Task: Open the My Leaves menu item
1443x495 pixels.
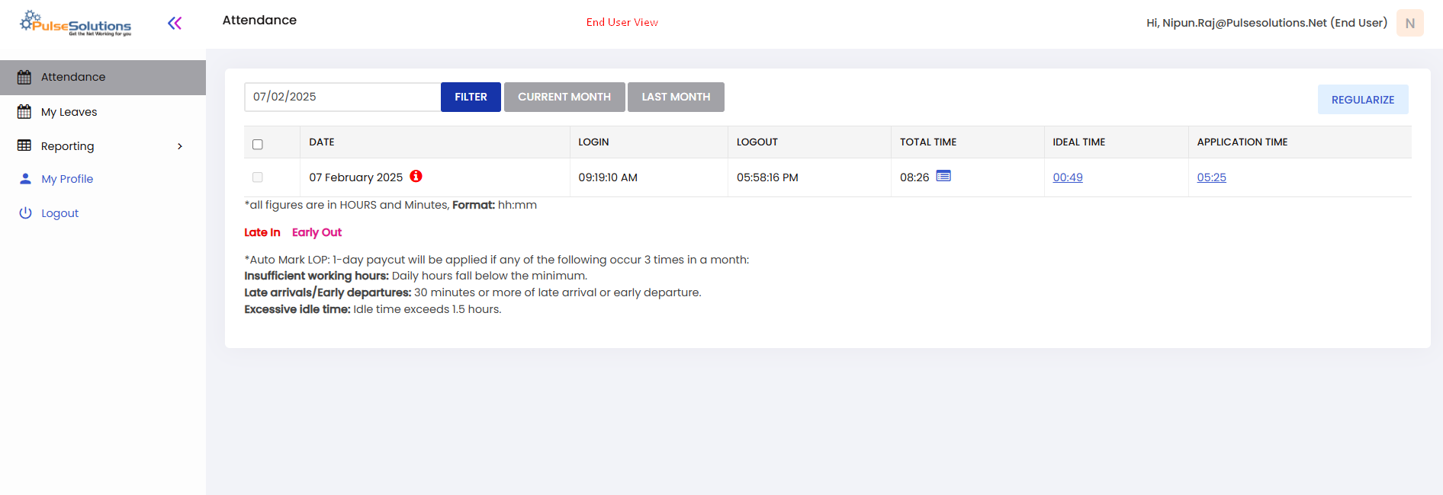Action: 69,112
